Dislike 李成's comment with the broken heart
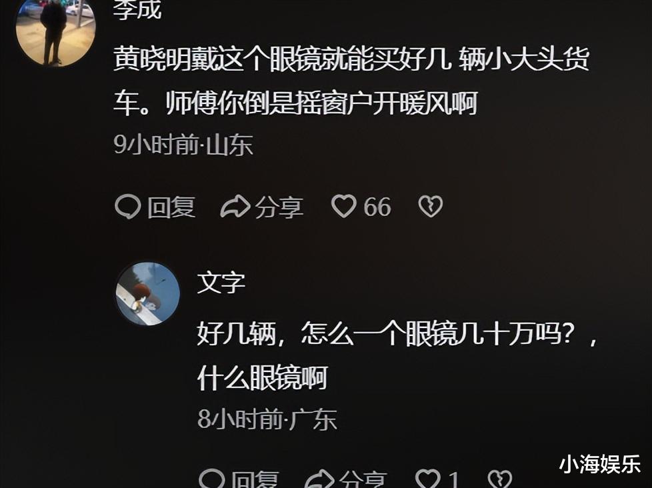This screenshot has width=652, height=488. pos(431,207)
